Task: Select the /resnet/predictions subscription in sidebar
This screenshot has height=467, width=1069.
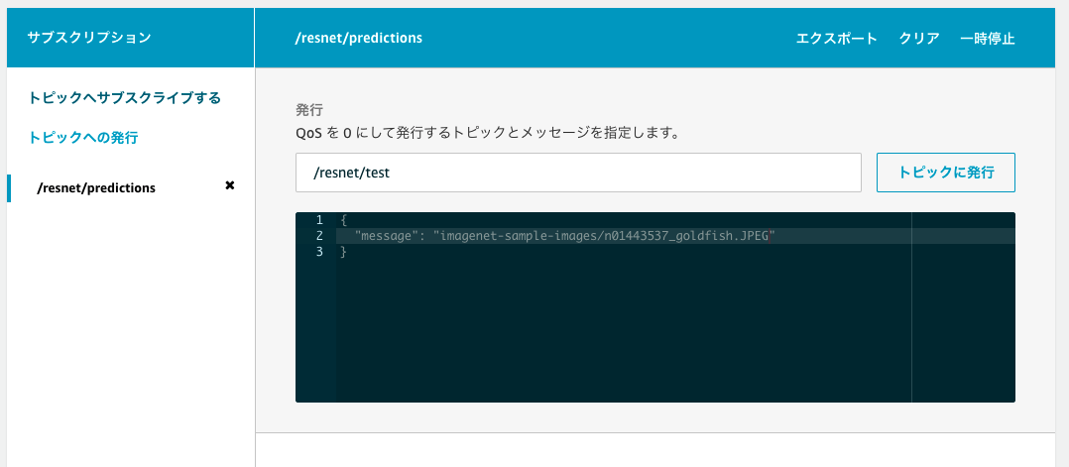Action: [96, 187]
